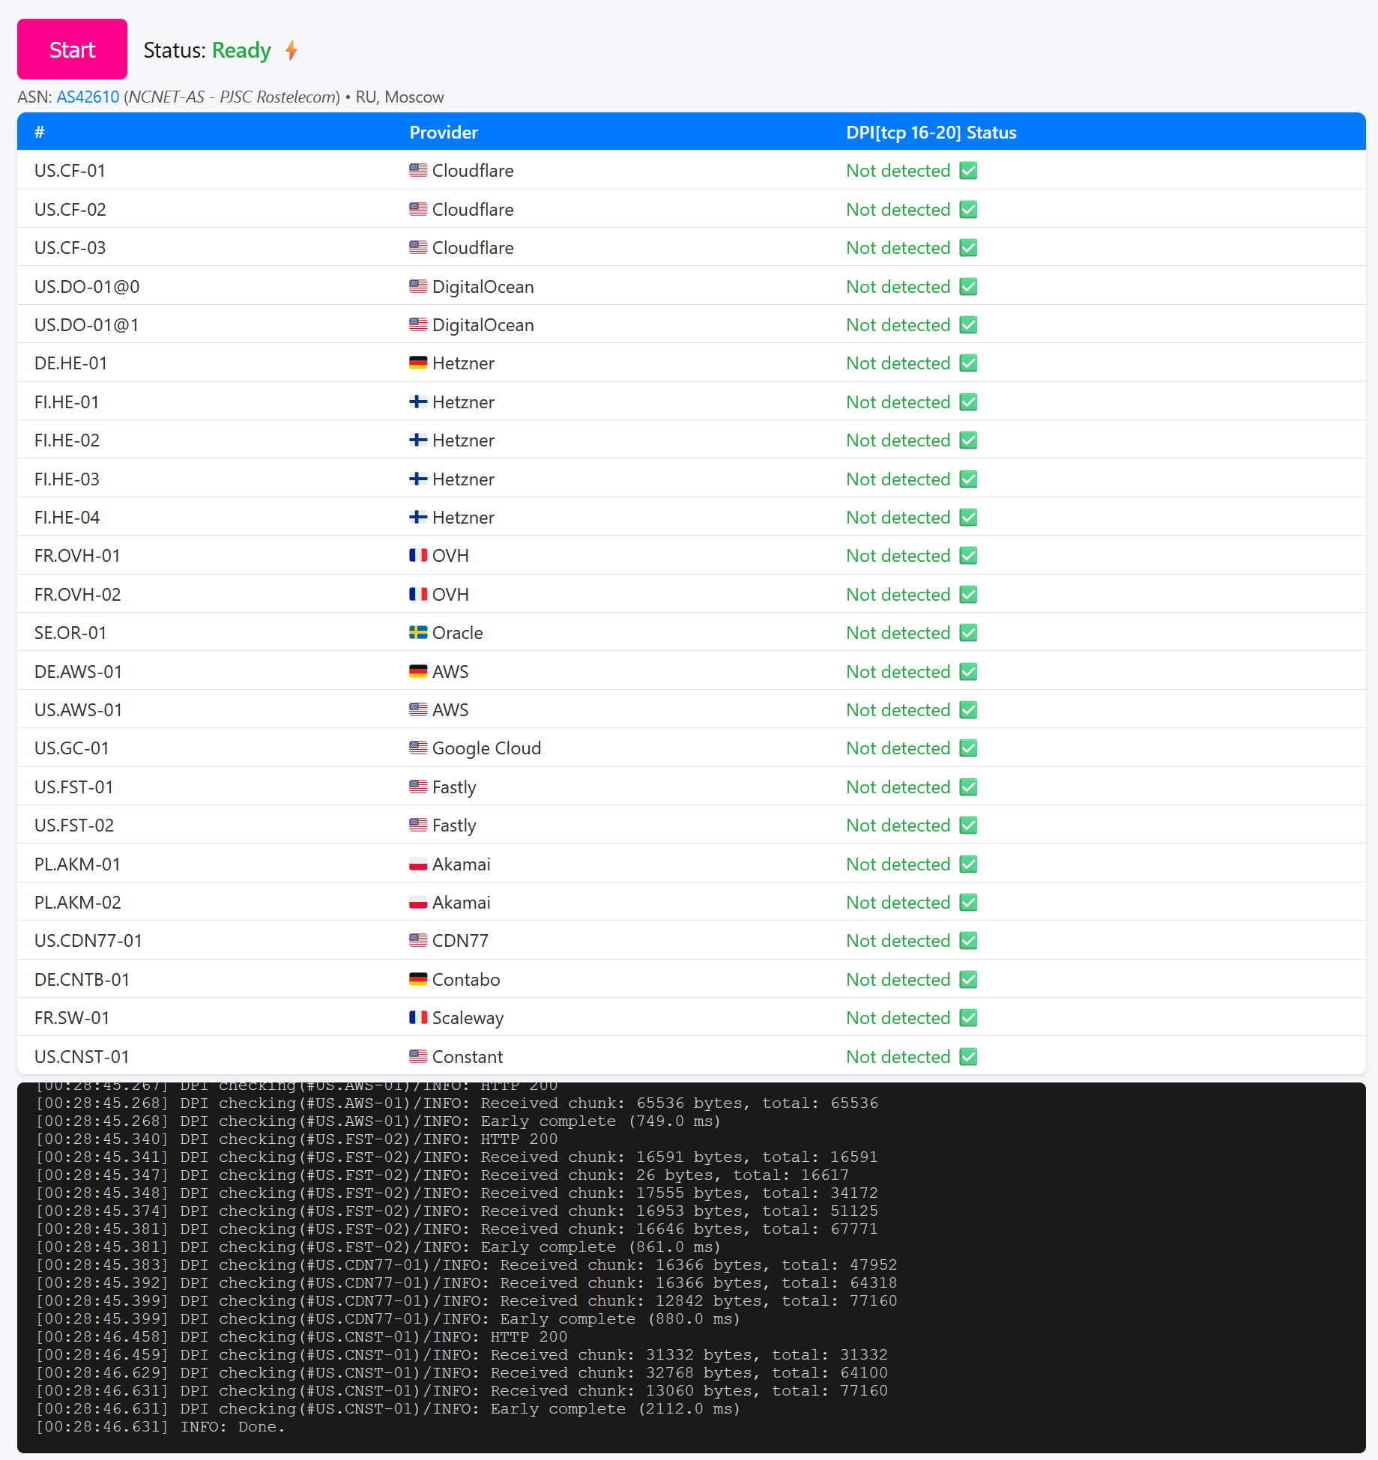Click the 'US.CF-01' row identifier
The image size is (1378, 1460).
pos(70,171)
